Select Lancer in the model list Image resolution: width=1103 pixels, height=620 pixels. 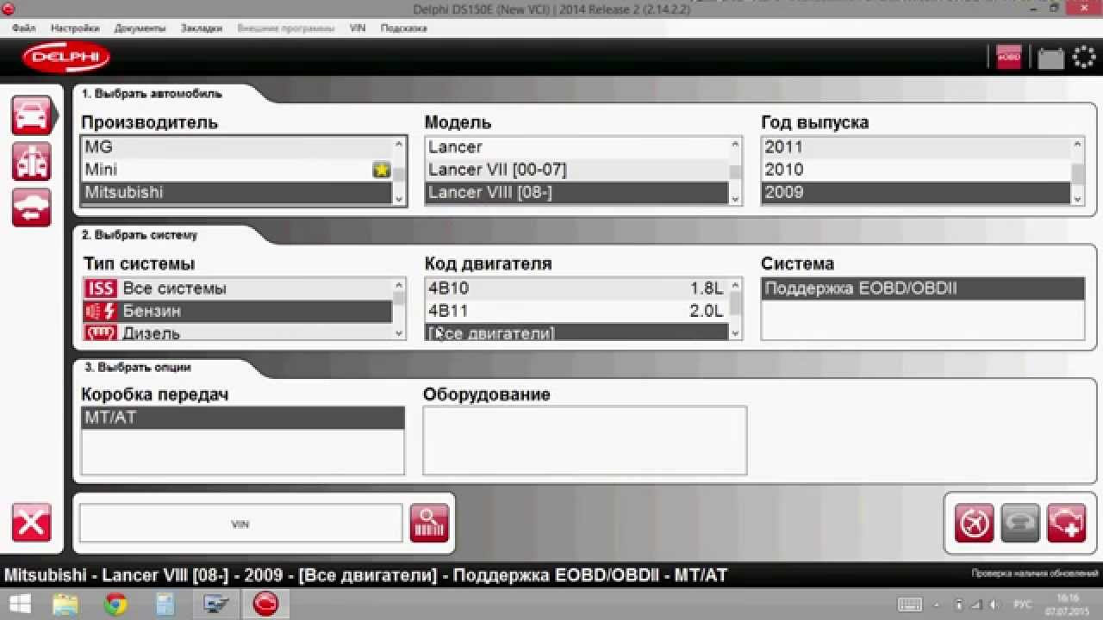[x=577, y=147]
